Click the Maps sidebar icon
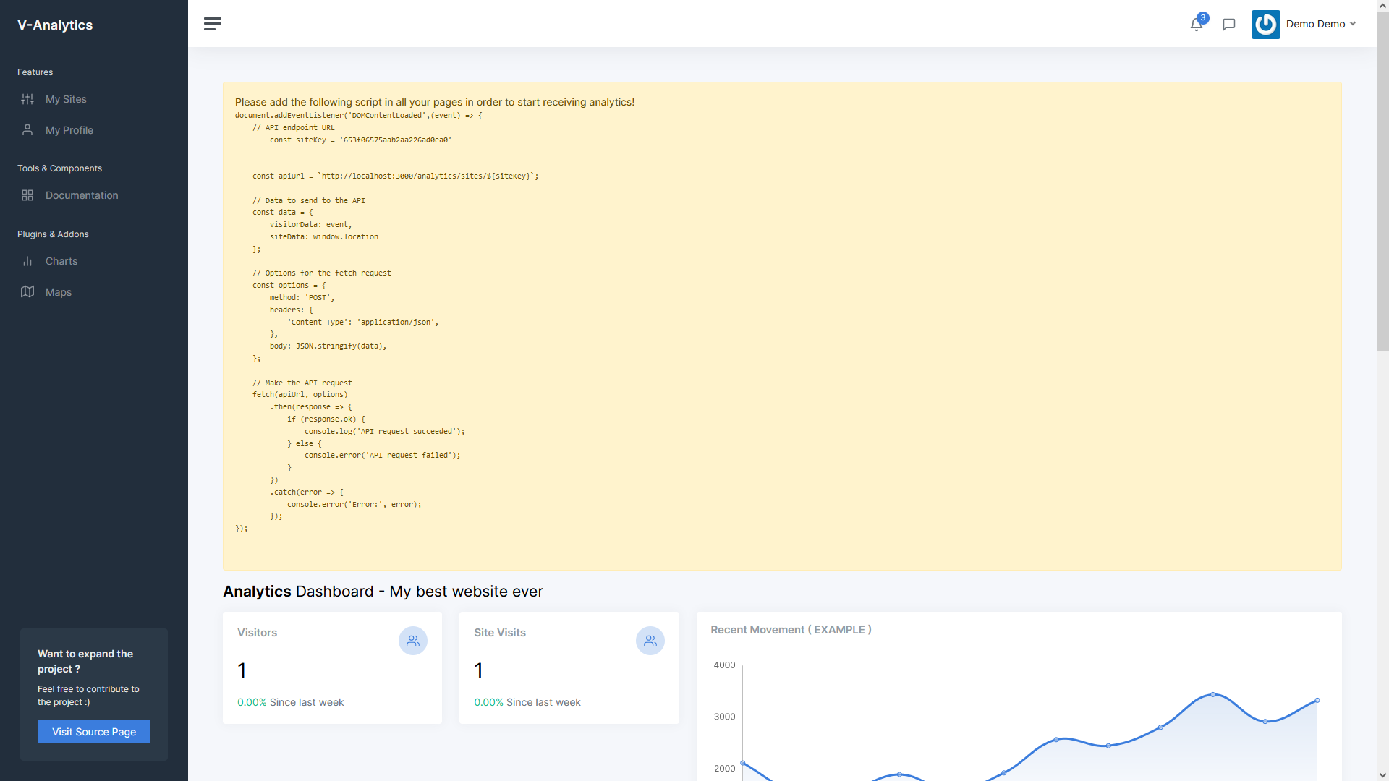 coord(27,292)
